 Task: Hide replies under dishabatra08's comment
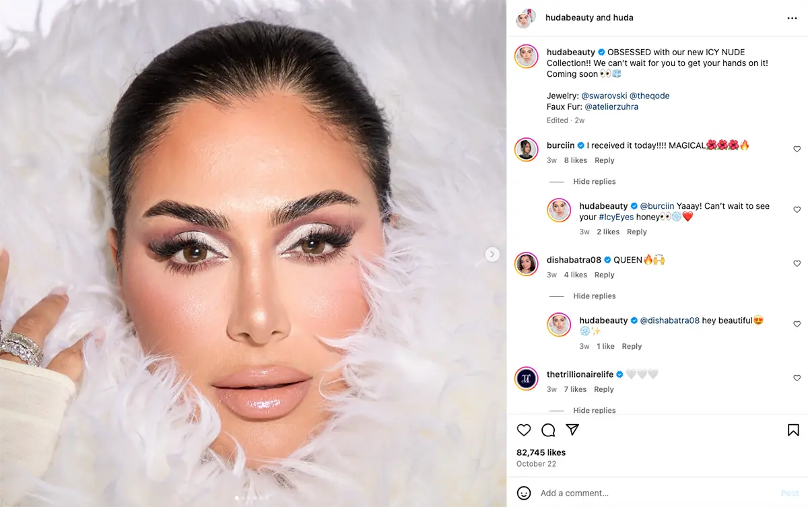[594, 296]
